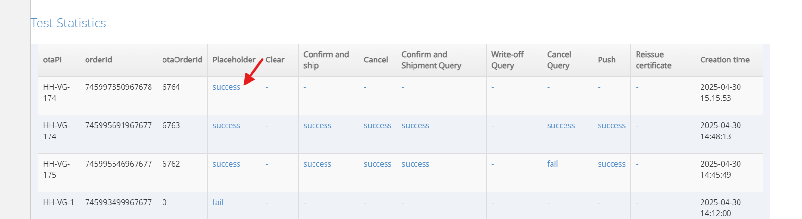Open Shipment Query success for order 6762
The image size is (802, 219).
pyautogui.click(x=415, y=164)
